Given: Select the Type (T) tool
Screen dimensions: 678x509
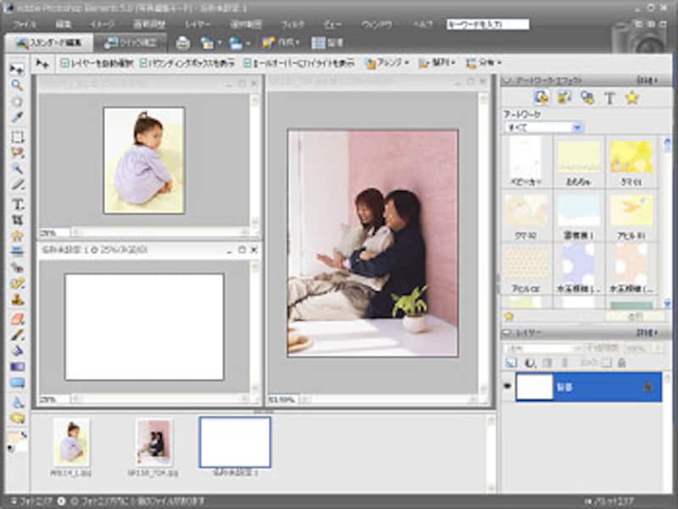Looking at the screenshot, I should (17, 204).
